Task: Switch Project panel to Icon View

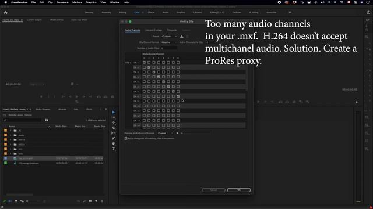Action: pyautogui.click(x=16, y=201)
